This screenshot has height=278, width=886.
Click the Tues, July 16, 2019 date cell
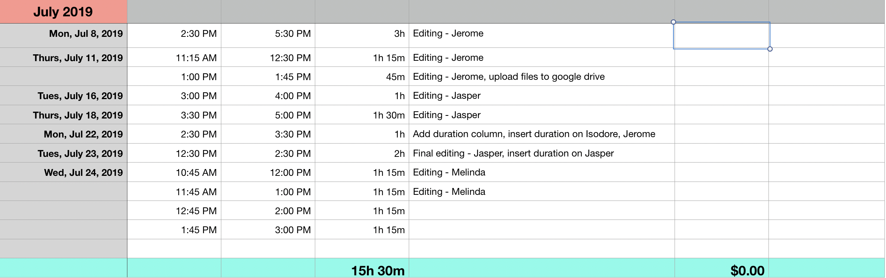(63, 95)
